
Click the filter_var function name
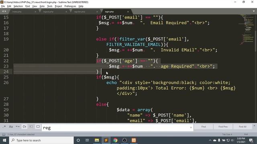point(132,39)
